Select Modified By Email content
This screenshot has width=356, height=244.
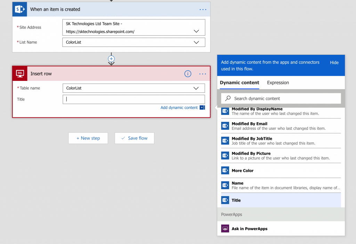281,126
